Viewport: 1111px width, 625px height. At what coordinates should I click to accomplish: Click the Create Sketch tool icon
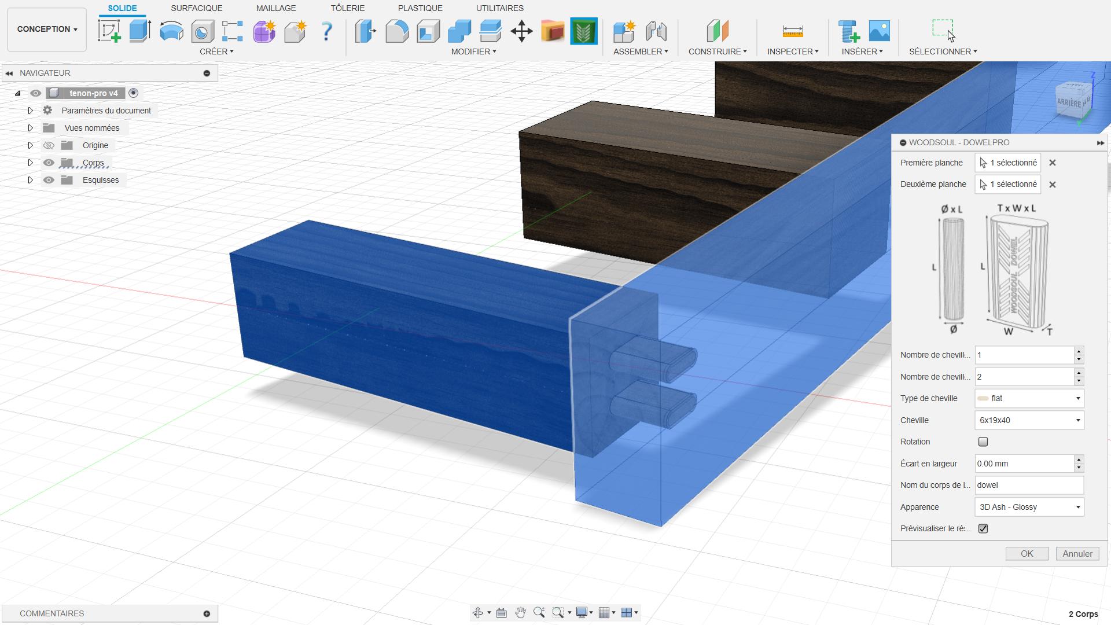(109, 31)
